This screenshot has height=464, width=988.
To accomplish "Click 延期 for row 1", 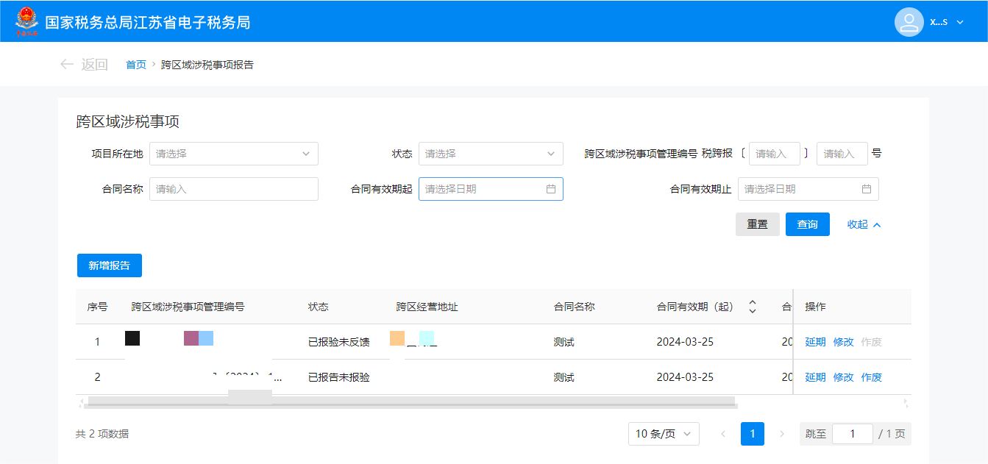I will tap(815, 342).
